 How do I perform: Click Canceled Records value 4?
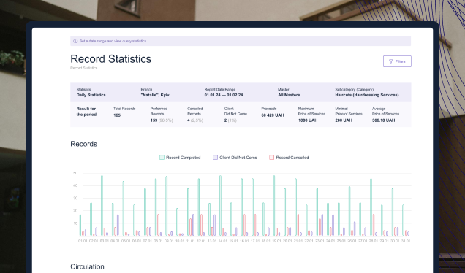(189, 120)
